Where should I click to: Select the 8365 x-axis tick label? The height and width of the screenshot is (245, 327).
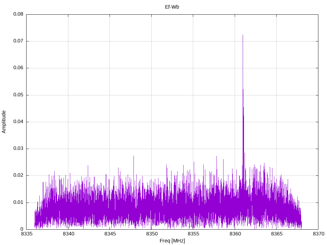coord(277,234)
